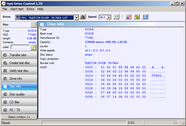This screenshot has height=126, width=186.
Task: Click the bottom progress bar
Action: pos(84,123)
